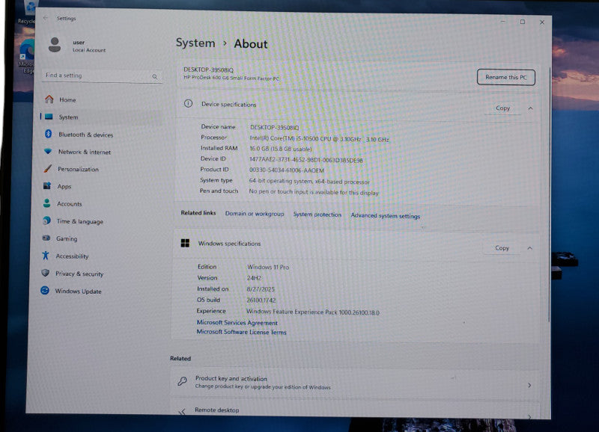Open Product key and activation chevron

(529, 385)
